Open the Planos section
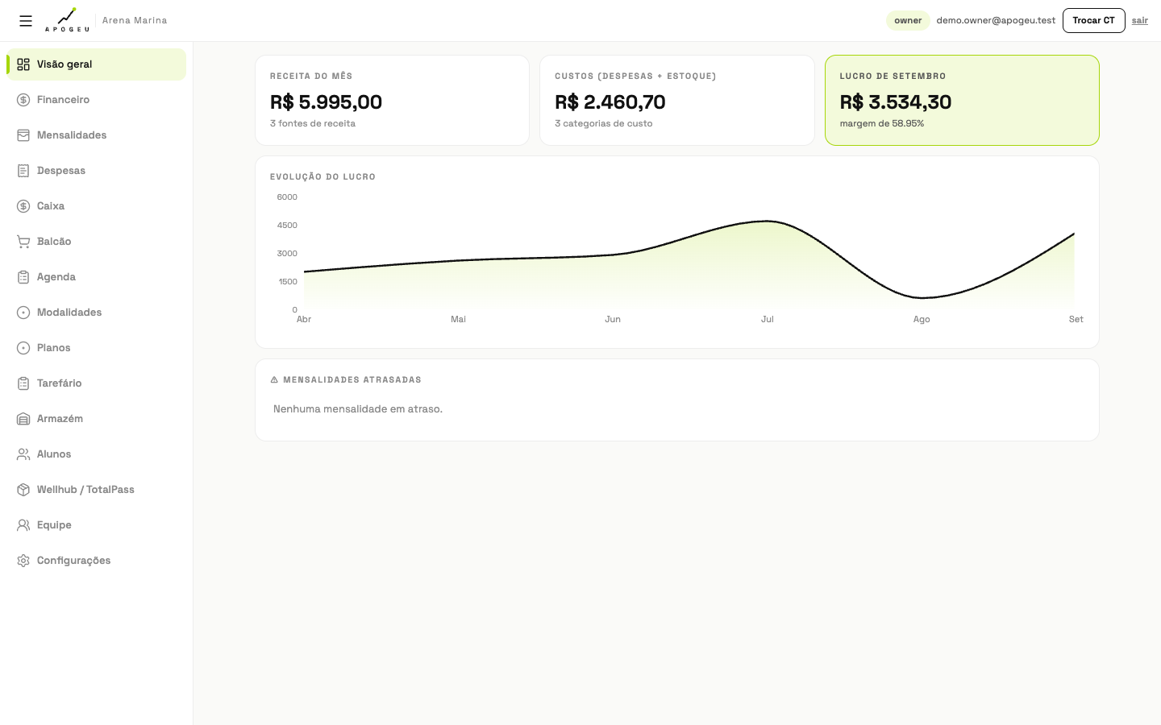The width and height of the screenshot is (1161, 725). tap(97, 348)
